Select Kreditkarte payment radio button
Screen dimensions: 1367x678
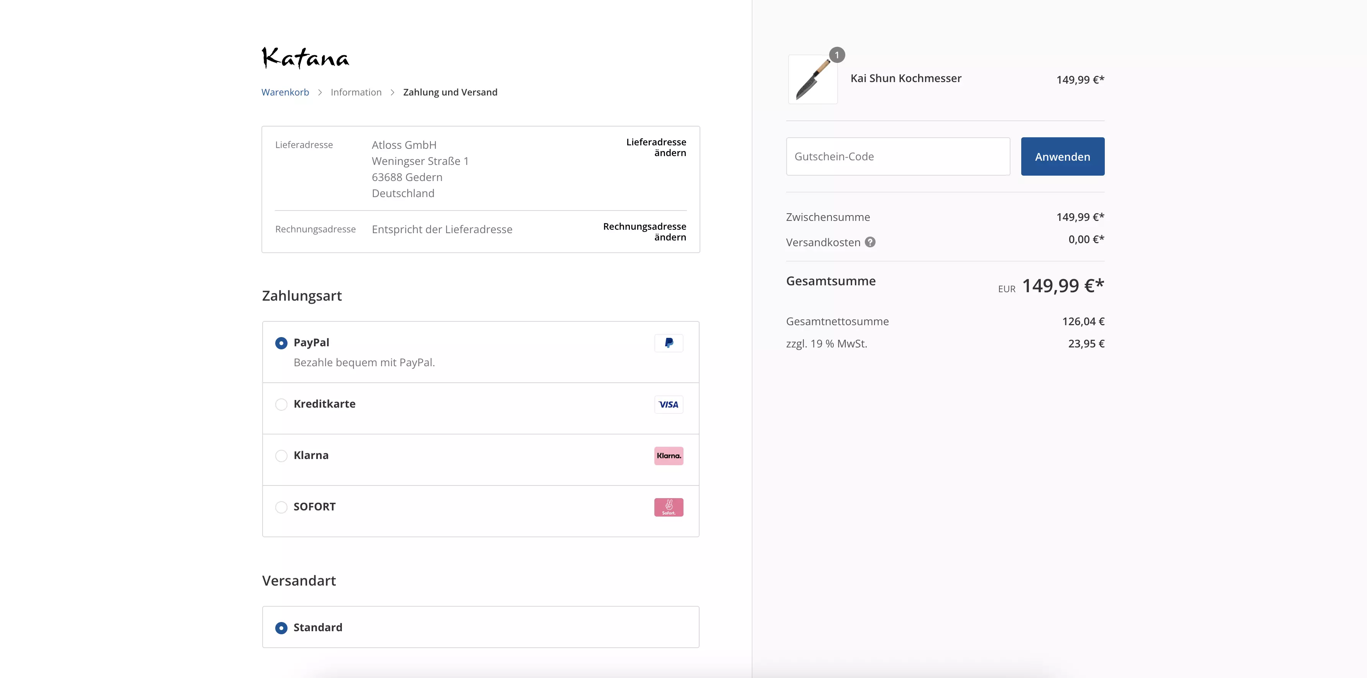coord(281,405)
